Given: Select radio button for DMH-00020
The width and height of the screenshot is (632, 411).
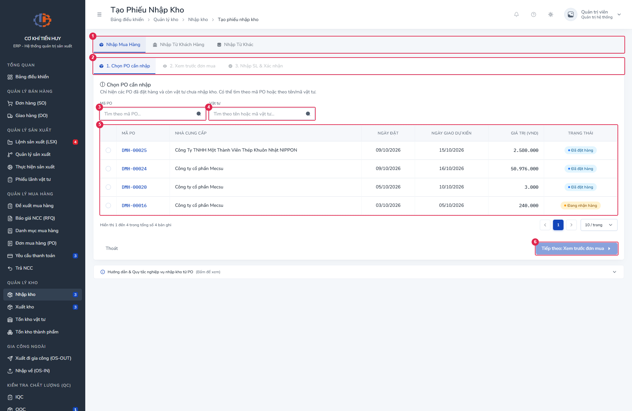Looking at the screenshot, I should tap(108, 187).
